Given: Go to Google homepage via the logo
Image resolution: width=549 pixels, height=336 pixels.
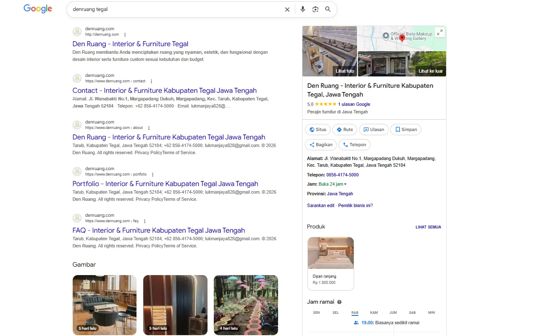Looking at the screenshot, I should (38, 9).
